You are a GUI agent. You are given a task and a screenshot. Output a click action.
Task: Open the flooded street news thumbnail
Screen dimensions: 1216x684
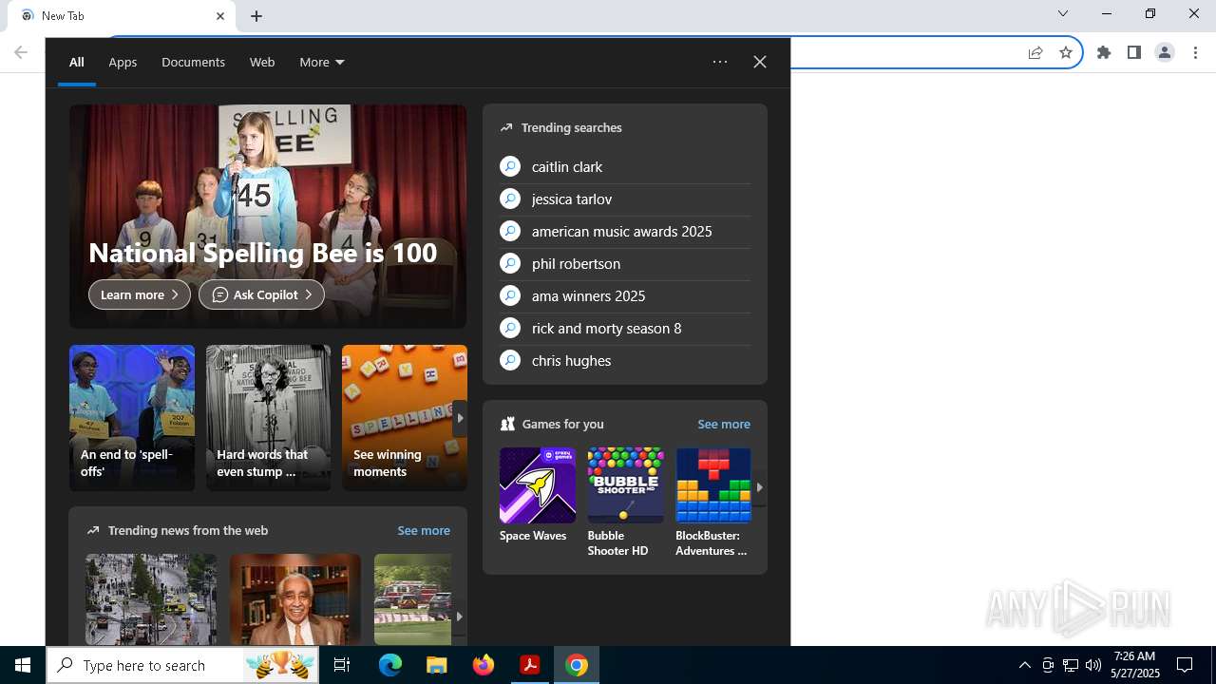tap(151, 599)
